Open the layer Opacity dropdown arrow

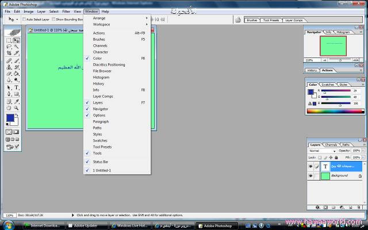(x=363, y=151)
